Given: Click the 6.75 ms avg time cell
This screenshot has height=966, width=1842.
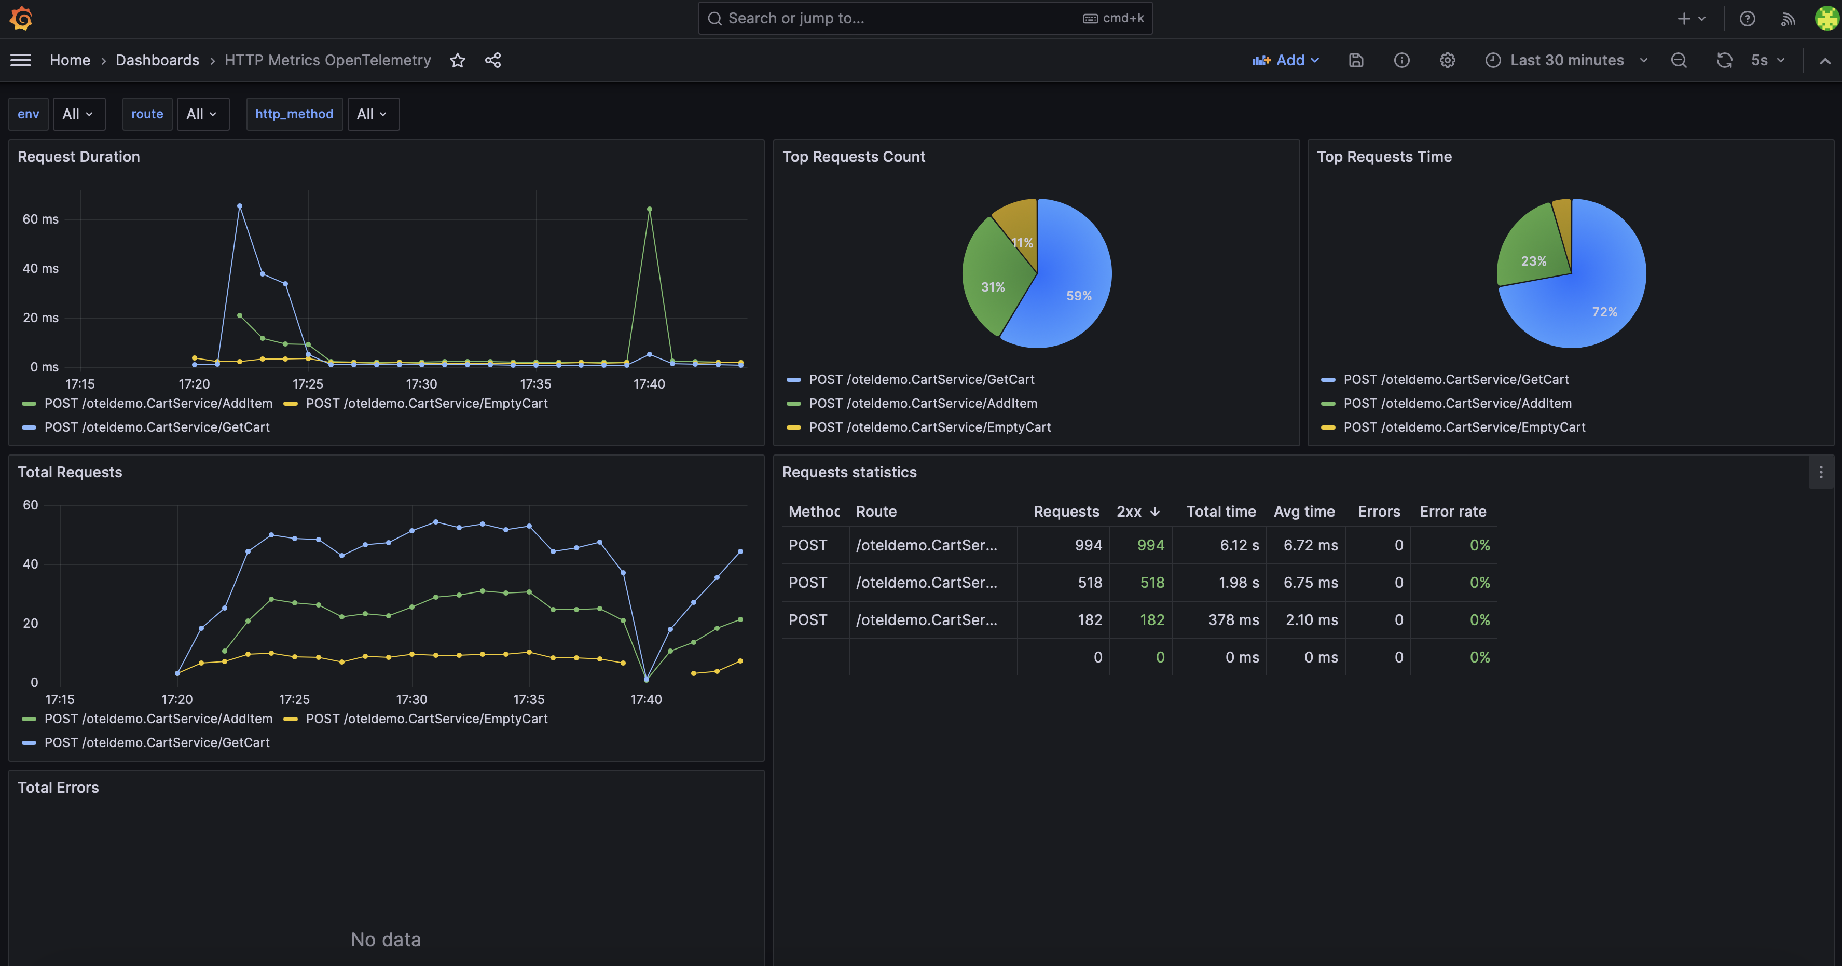Looking at the screenshot, I should pos(1305,582).
